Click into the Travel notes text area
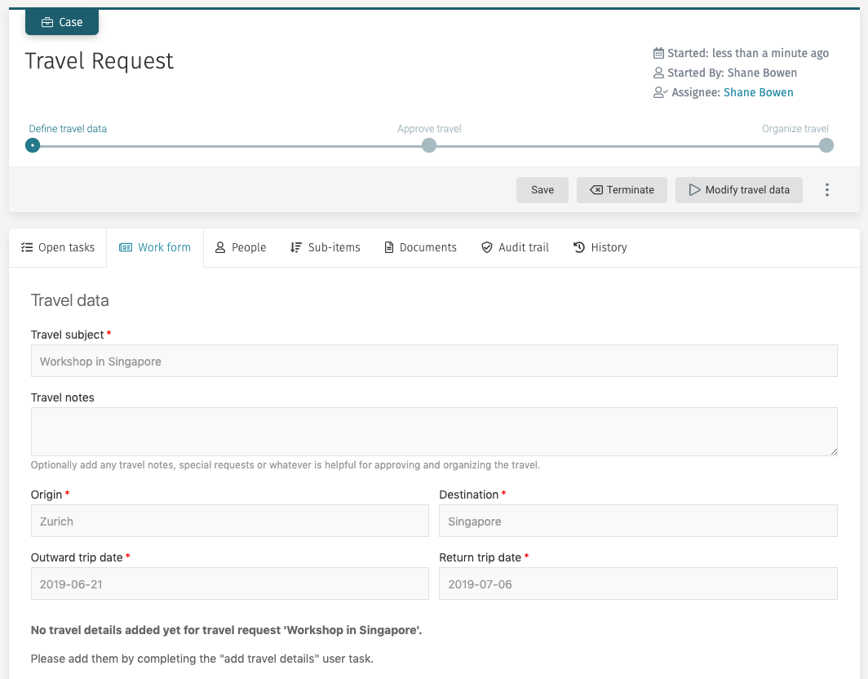 coord(434,432)
